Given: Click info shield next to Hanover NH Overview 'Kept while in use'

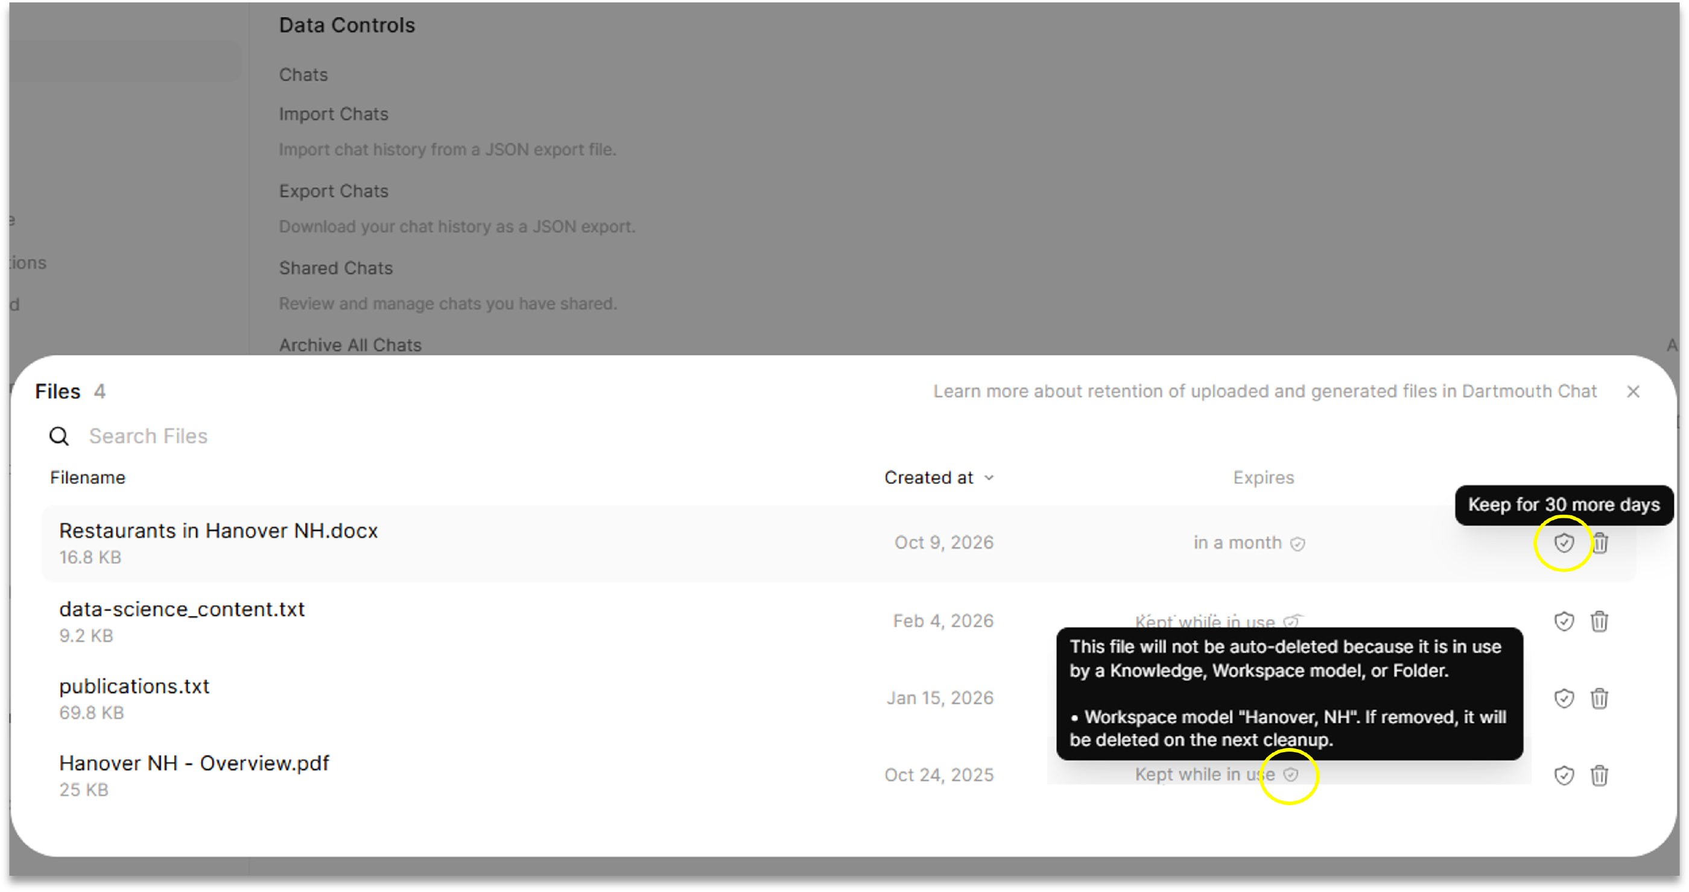Looking at the screenshot, I should point(1290,774).
